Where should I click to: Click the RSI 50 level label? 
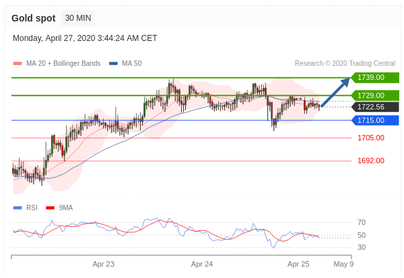[x=362, y=235]
